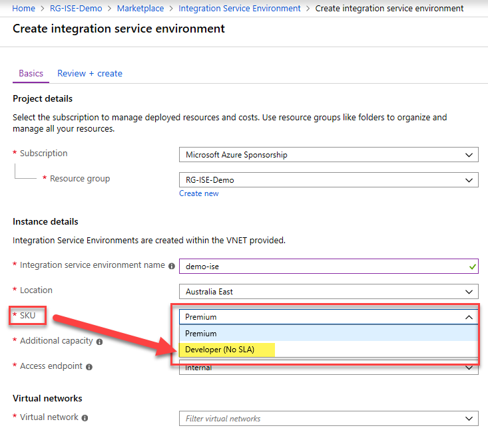Viewport: 488px width, 438px height.
Task: Open the Subscription dropdown
Action: click(x=328, y=155)
